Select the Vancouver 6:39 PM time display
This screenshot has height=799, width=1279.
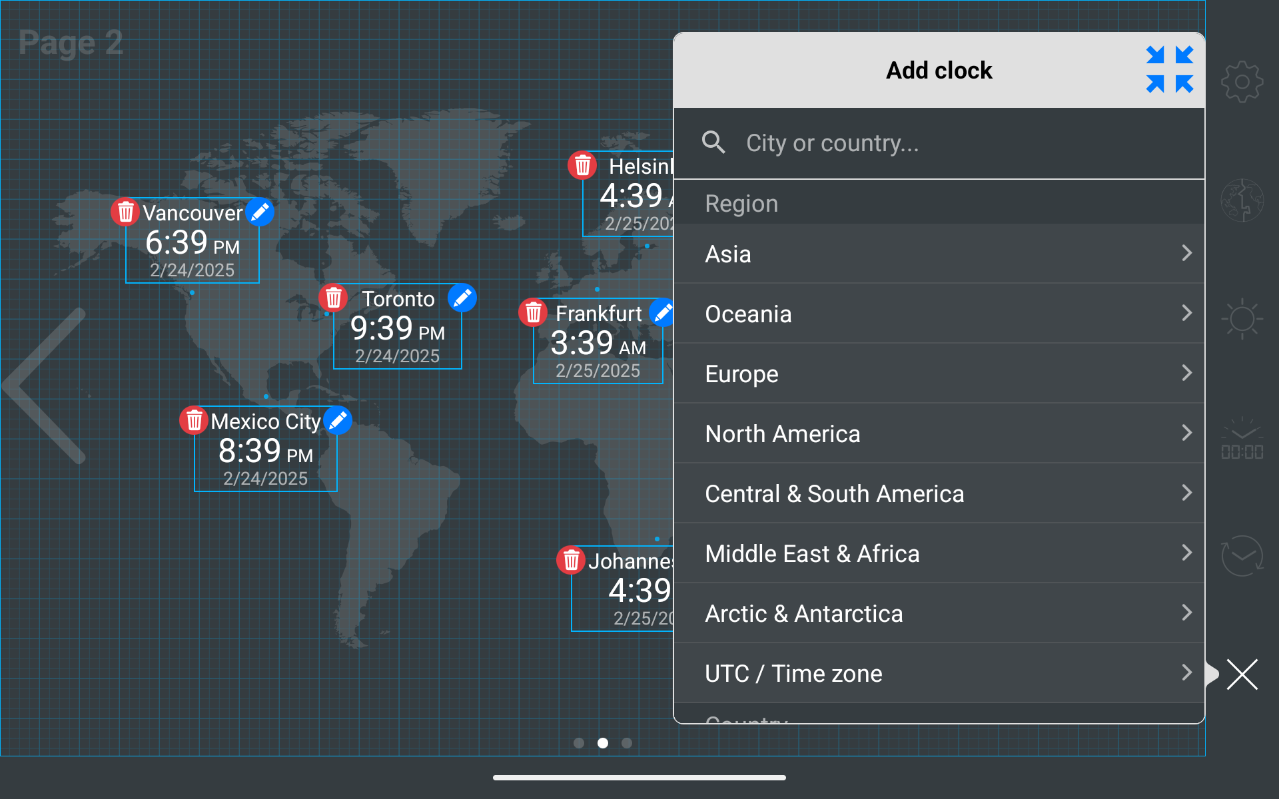coord(193,243)
